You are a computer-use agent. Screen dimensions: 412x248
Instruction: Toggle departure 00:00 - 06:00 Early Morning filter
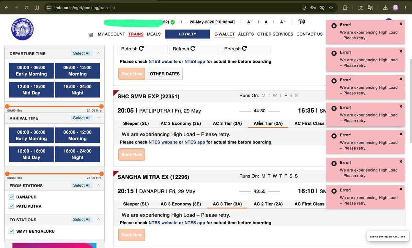(31, 71)
